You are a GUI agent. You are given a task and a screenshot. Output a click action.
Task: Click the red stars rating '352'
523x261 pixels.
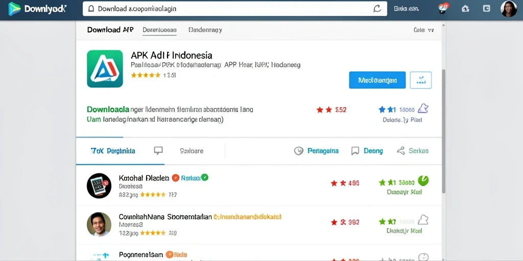331,110
